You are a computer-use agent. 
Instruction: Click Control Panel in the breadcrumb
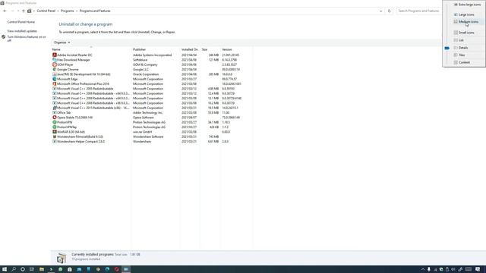point(46,11)
